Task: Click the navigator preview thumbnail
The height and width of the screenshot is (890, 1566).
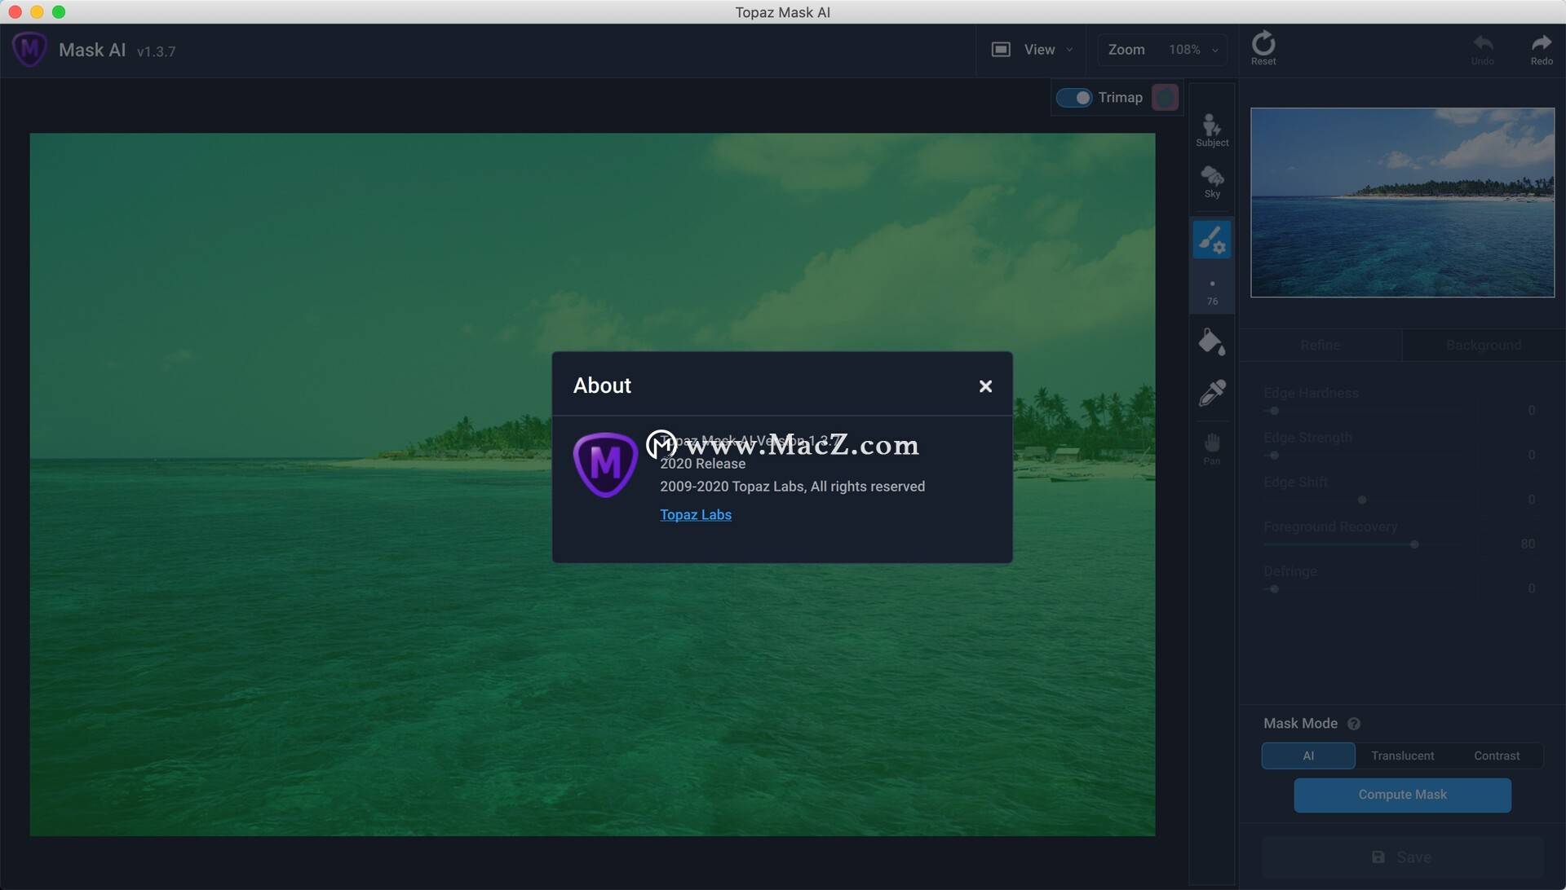Action: coord(1402,202)
